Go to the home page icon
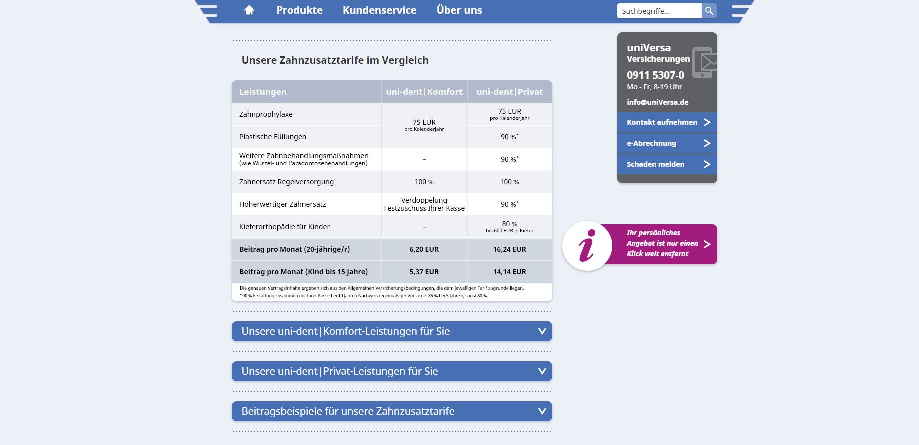 point(249,10)
